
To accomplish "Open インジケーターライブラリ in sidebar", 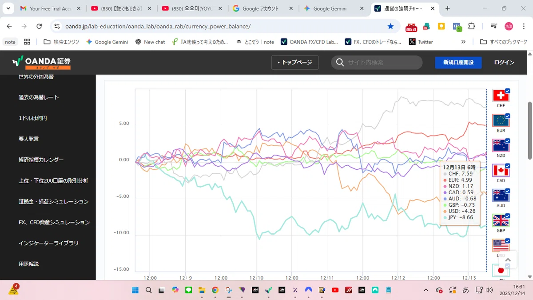I will (x=48, y=244).
